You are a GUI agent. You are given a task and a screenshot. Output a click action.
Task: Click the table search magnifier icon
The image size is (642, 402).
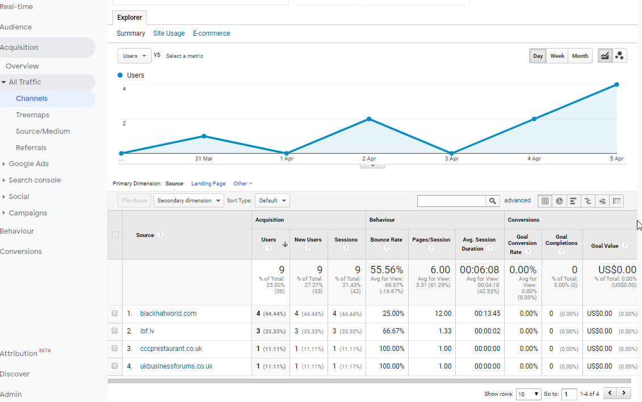click(x=493, y=201)
